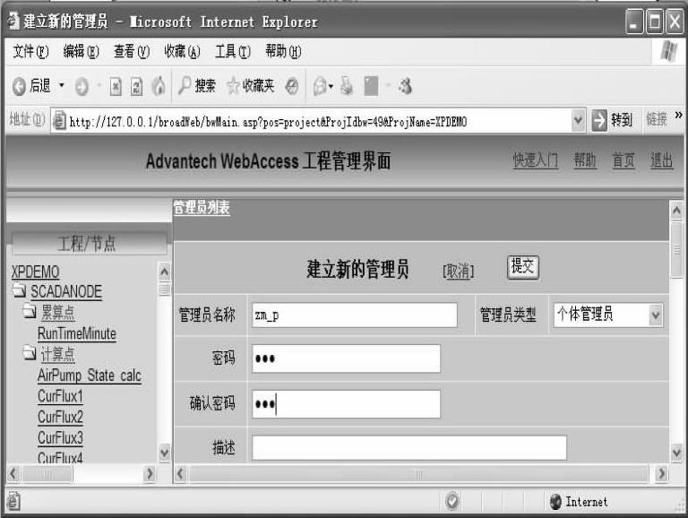Click the 描述 description field
The image size is (688, 518).
point(409,448)
